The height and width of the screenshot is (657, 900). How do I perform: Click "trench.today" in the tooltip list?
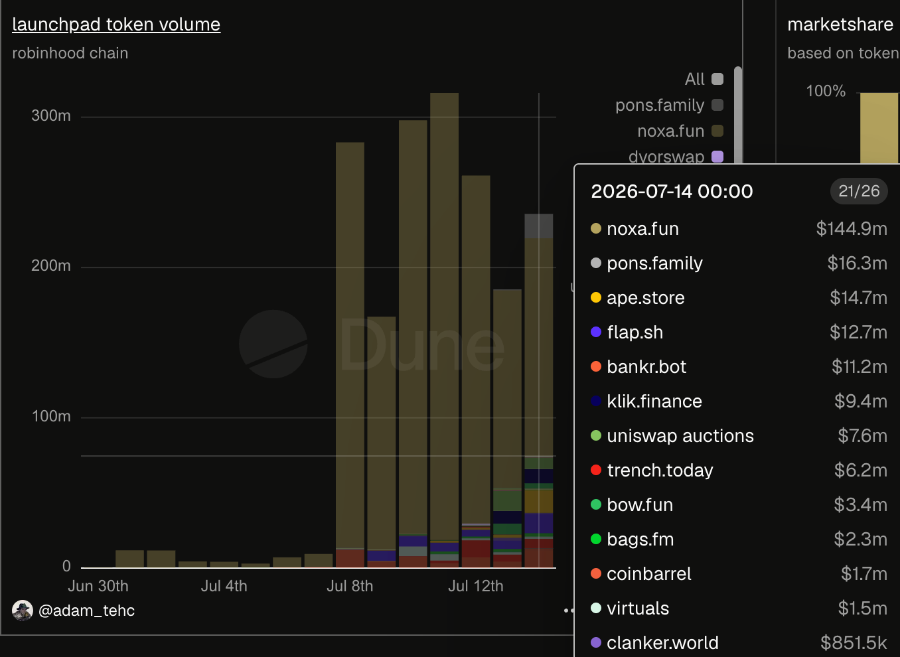[660, 471]
